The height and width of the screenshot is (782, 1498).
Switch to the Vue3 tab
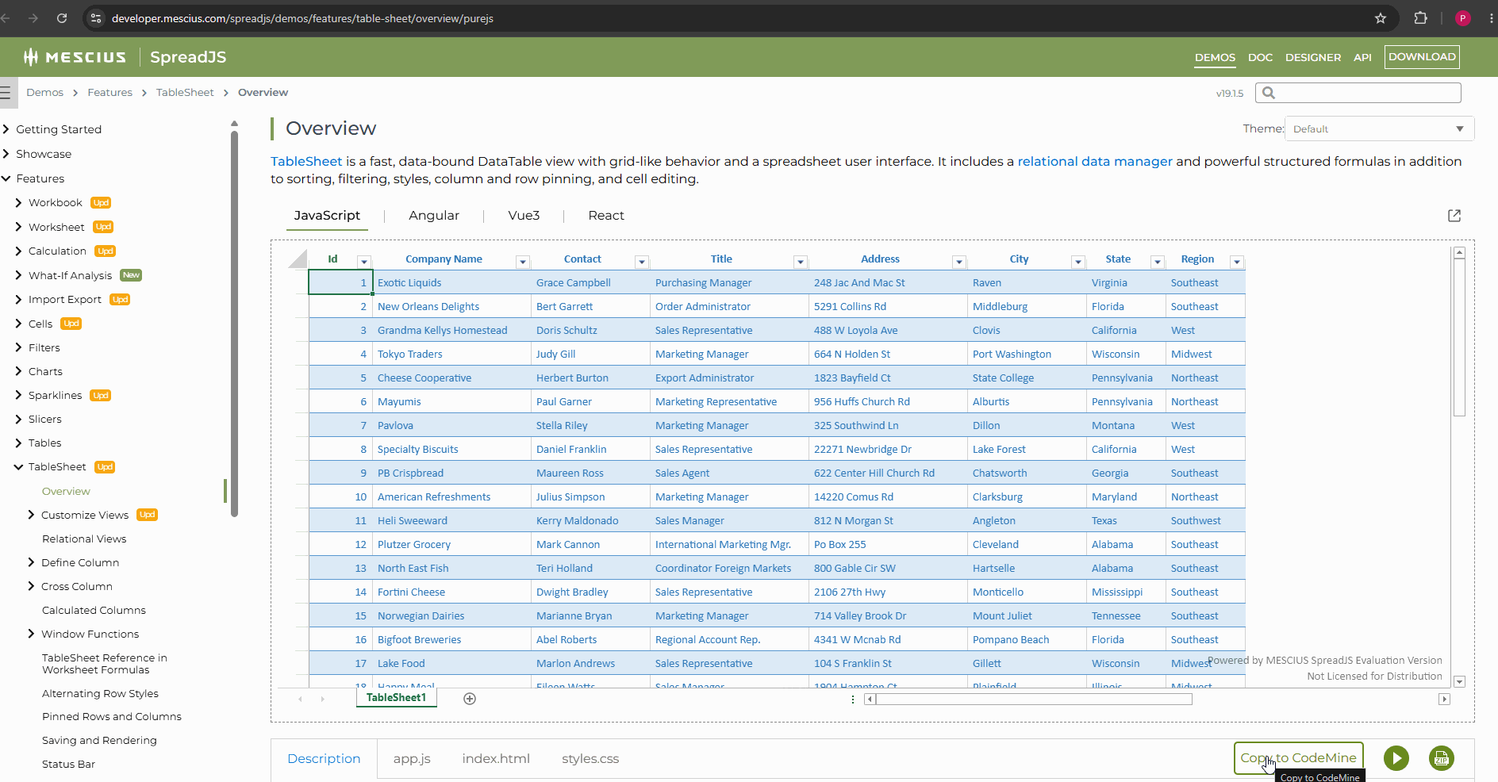pyautogui.click(x=524, y=216)
